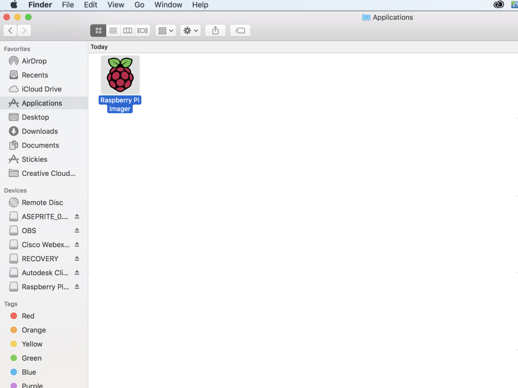The image size is (518, 388).
Task: Click the Applications folder icon in title bar
Action: 366,17
